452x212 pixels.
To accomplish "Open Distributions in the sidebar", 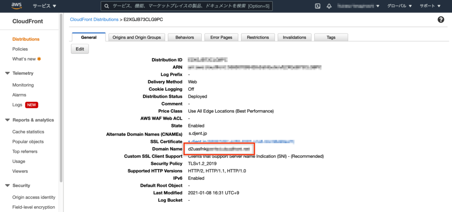I will click(x=26, y=39).
